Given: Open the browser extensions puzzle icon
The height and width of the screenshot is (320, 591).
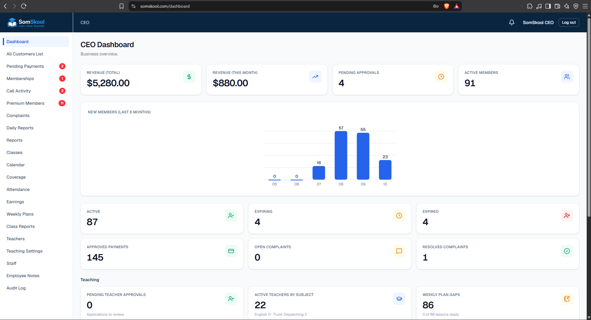Looking at the screenshot, I should coord(530,6).
